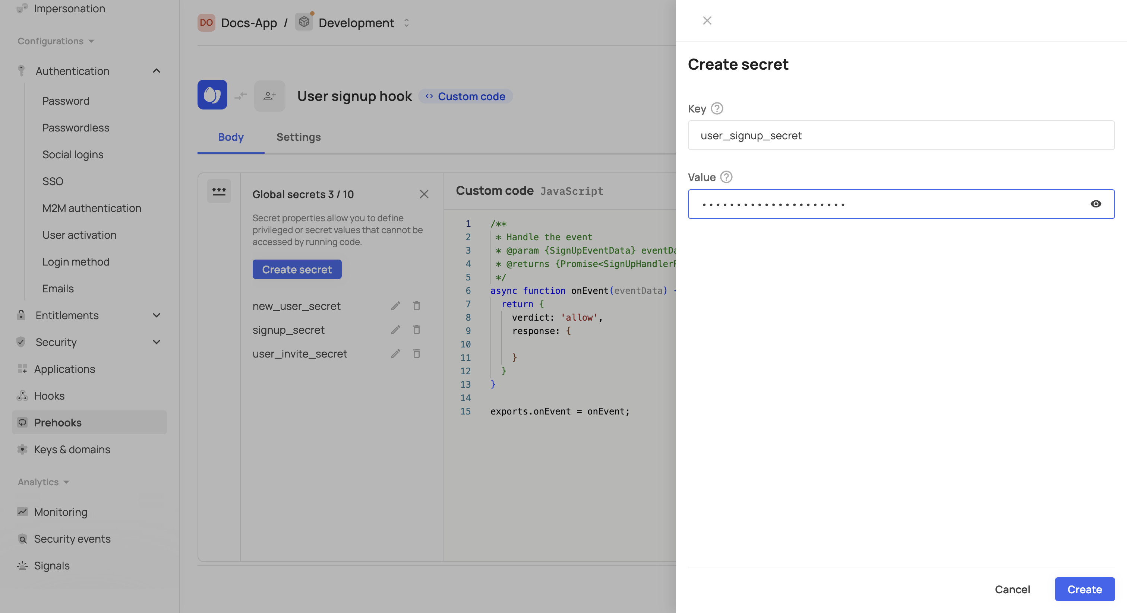Image resolution: width=1127 pixels, height=613 pixels.
Task: Switch to the Settings tab
Action: click(x=299, y=137)
